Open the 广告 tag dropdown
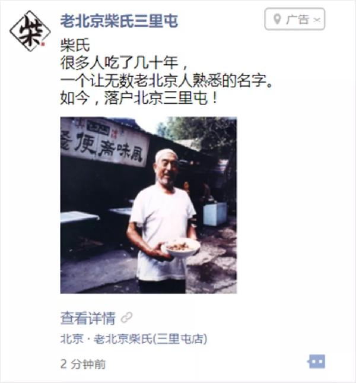356x383 pixels. [x=295, y=19]
